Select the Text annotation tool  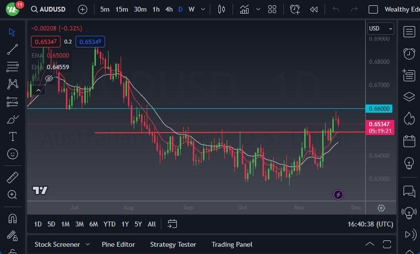[x=12, y=136]
